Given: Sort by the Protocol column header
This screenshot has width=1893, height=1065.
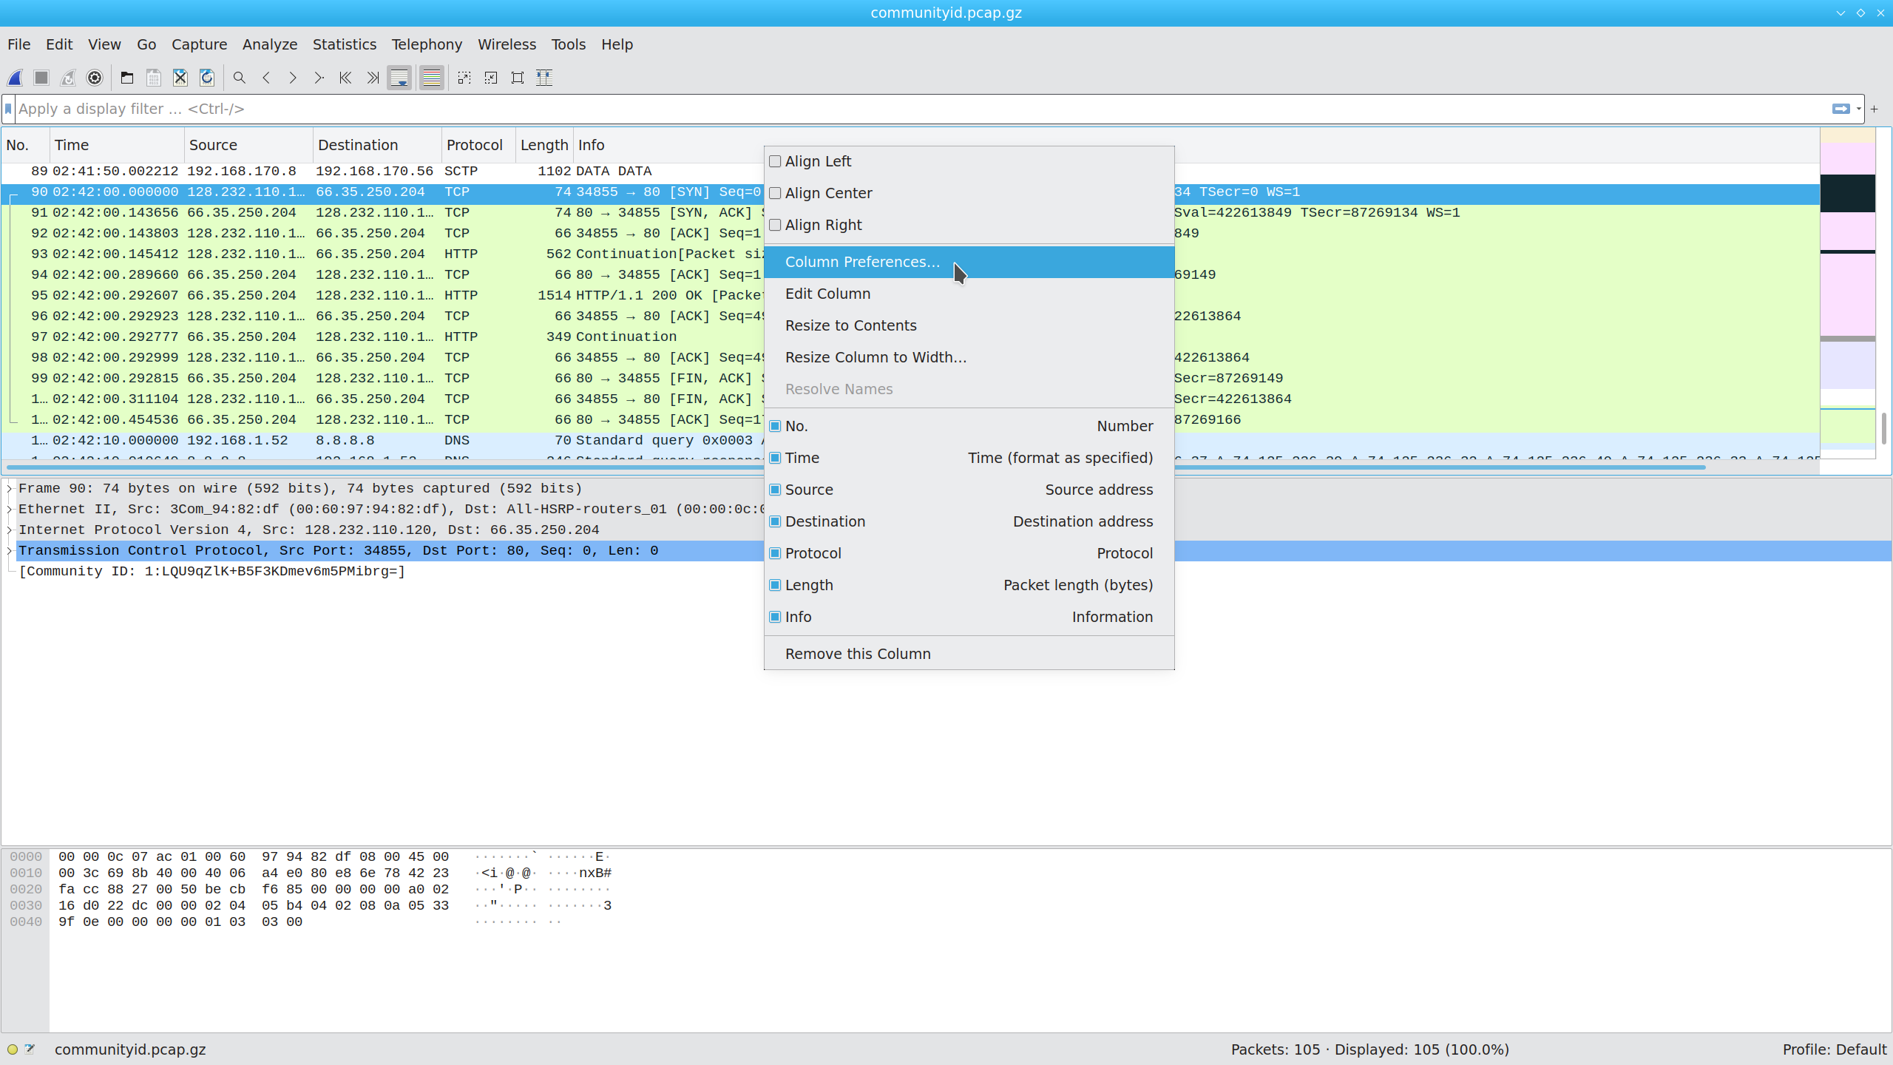Looking at the screenshot, I should click(478, 145).
